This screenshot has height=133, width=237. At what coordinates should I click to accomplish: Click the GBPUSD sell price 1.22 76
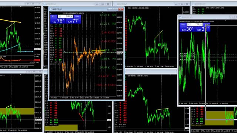58,21
